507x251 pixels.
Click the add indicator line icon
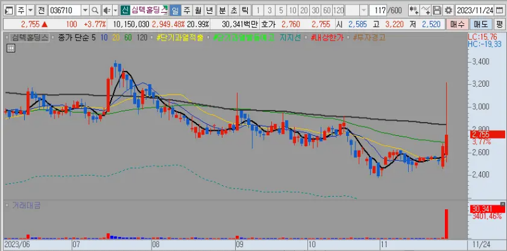coord(426,11)
